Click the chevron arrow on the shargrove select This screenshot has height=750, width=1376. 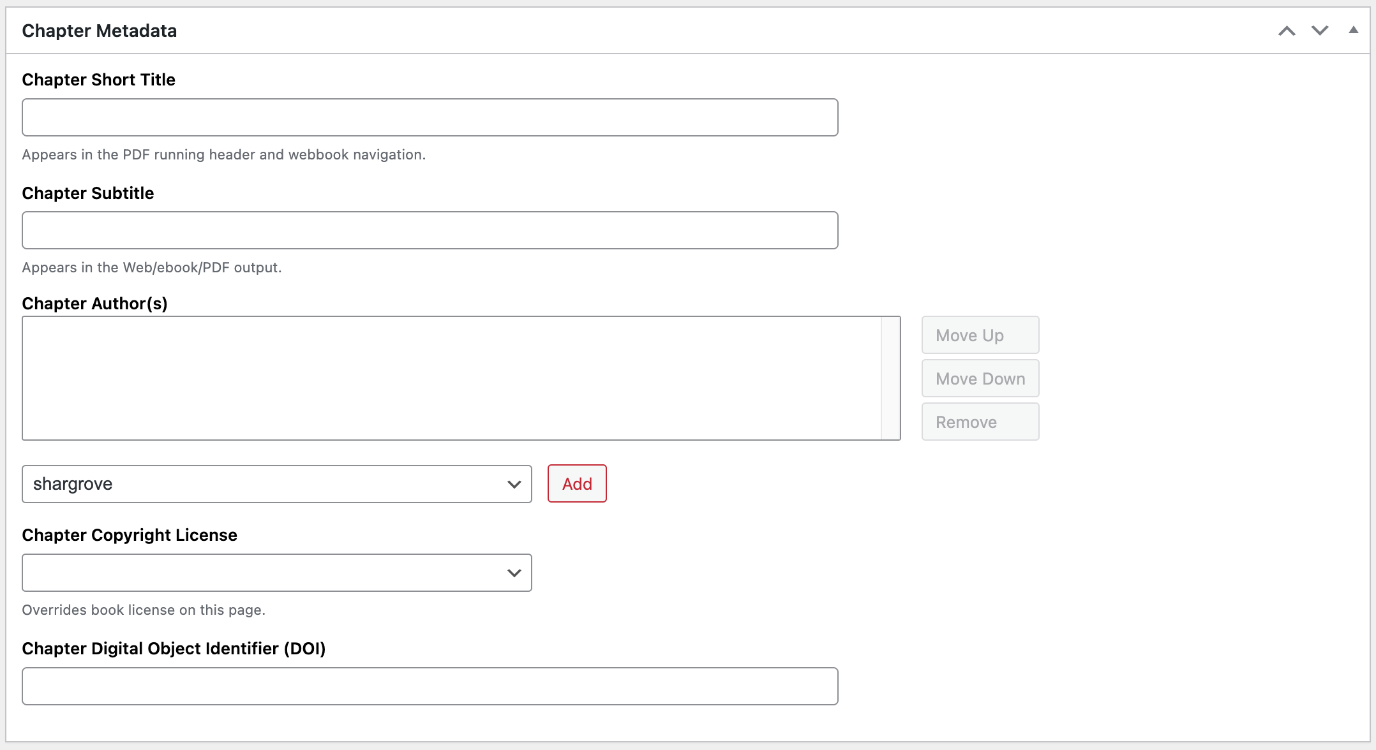[x=514, y=484]
